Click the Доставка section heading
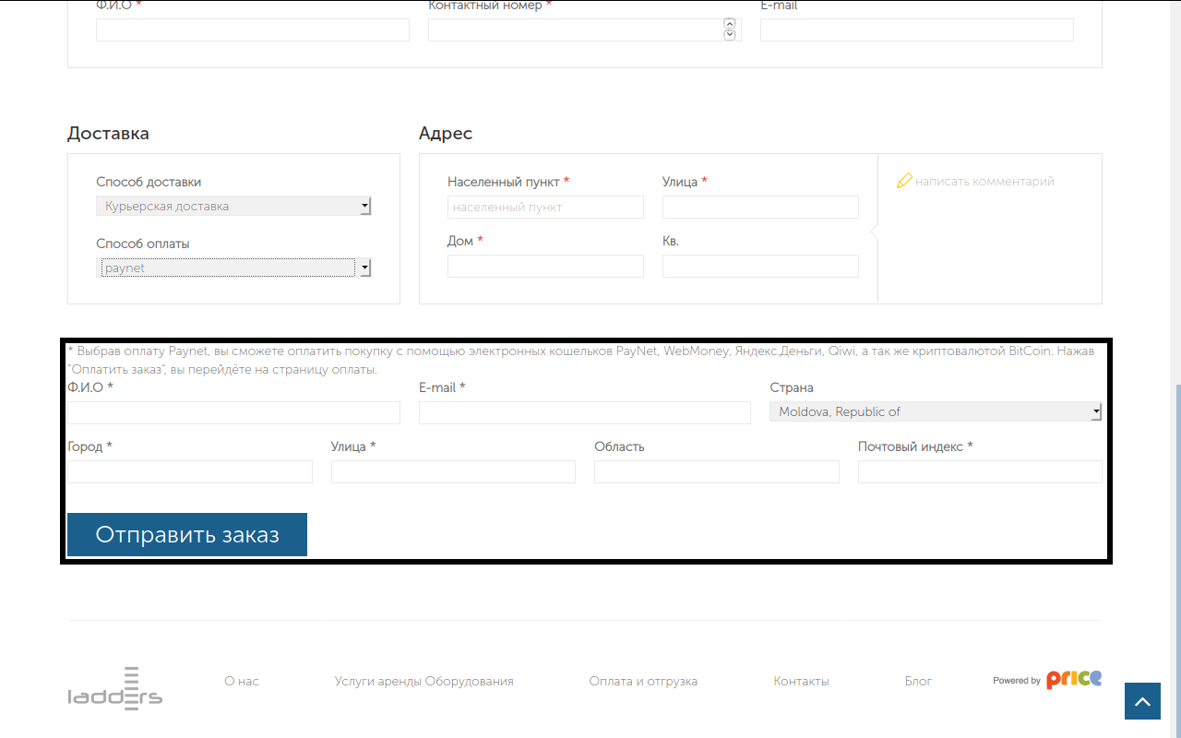Image resolution: width=1181 pixels, height=738 pixels. click(x=108, y=133)
